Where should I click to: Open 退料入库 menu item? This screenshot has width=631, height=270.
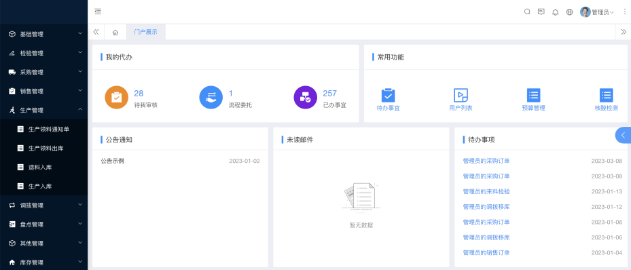click(44, 167)
